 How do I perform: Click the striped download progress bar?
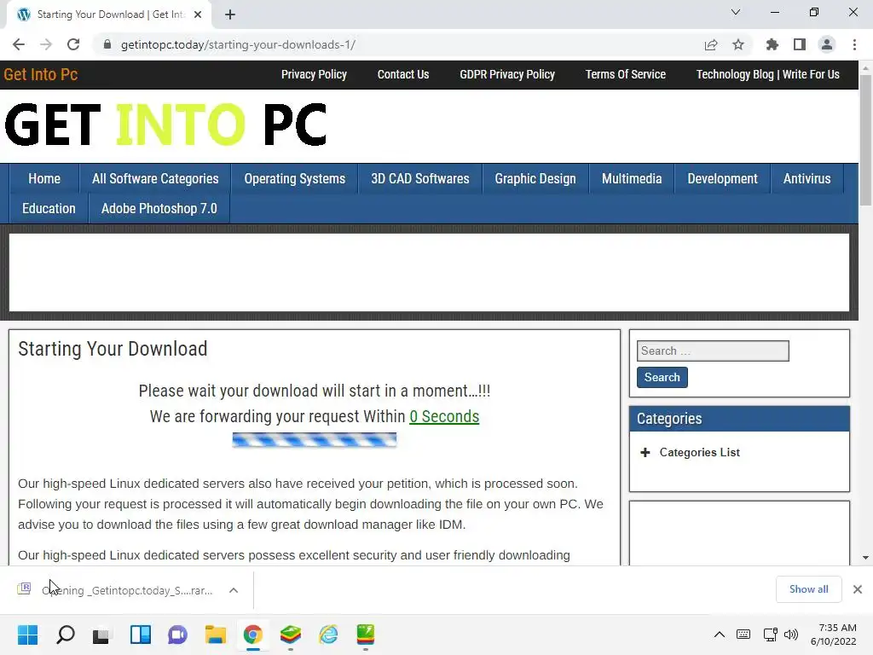[314, 440]
